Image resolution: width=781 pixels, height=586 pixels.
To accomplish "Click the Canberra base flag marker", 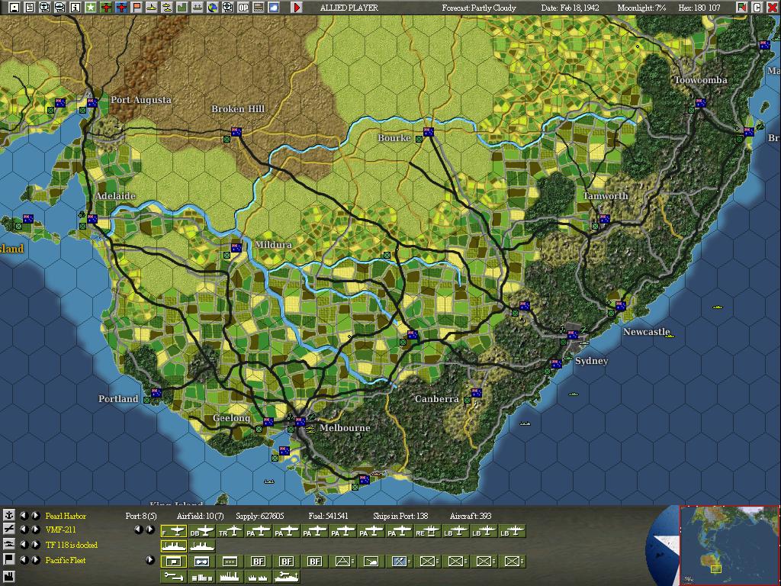I will pyautogui.click(x=476, y=393).
